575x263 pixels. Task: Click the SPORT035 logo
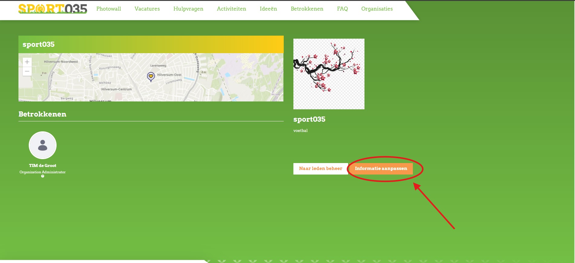point(53,9)
